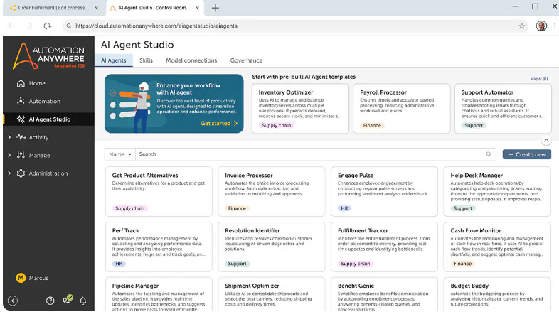The height and width of the screenshot is (312, 559).
Task: Click the Automation Anywhere logo
Action: pyautogui.click(x=48, y=56)
